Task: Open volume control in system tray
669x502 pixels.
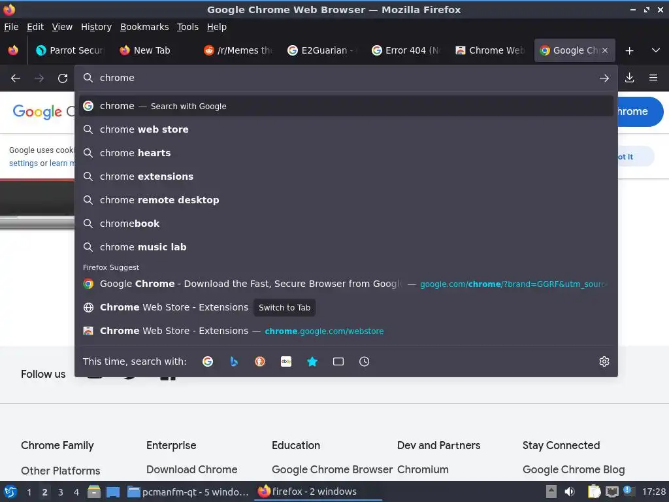Action: (570, 492)
